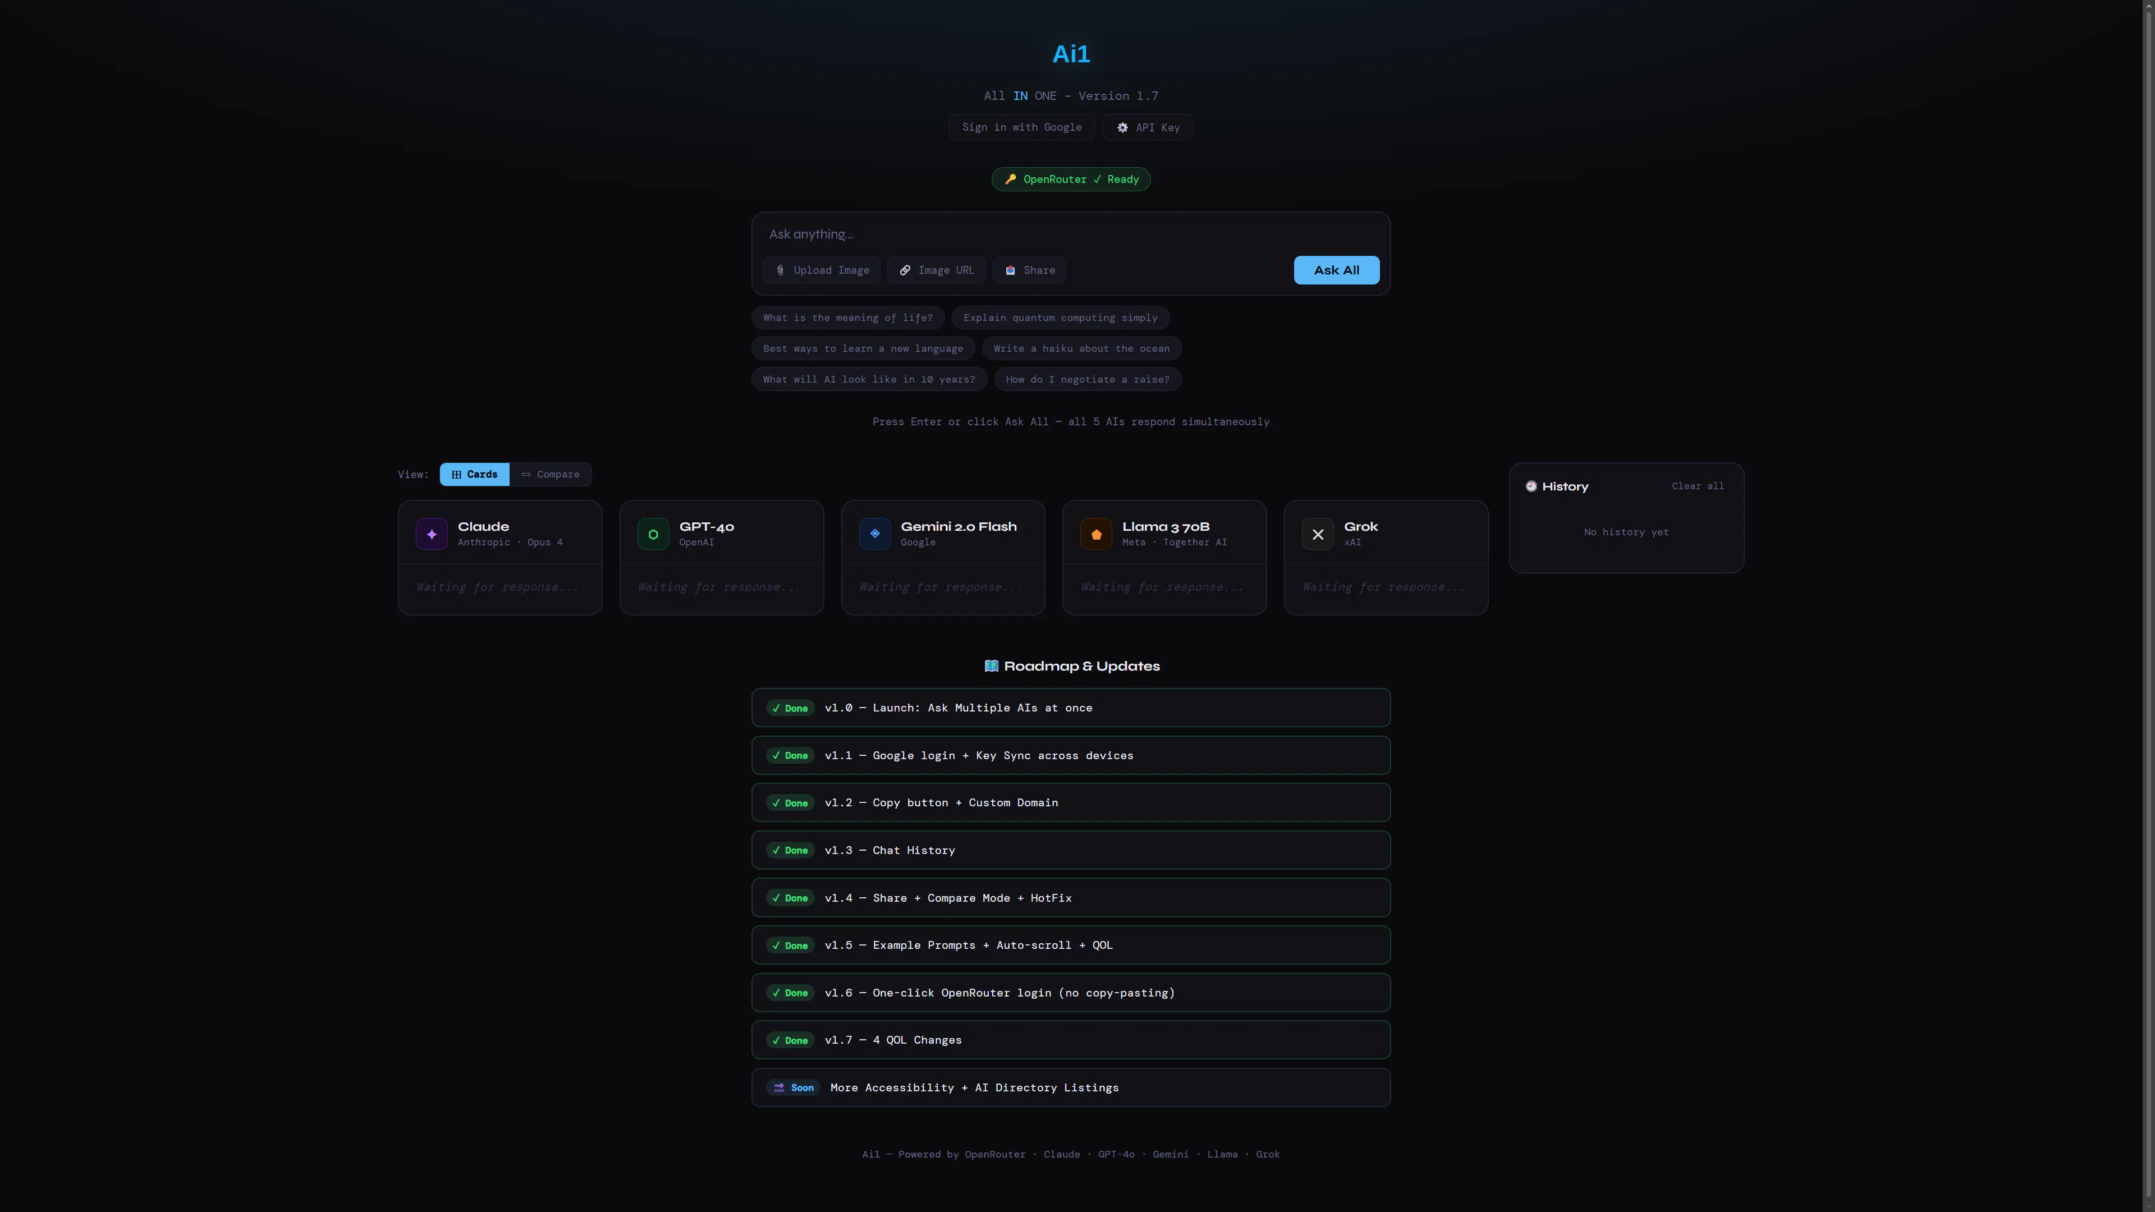Click the paperclip icon on Upload Image
Image resolution: width=2155 pixels, height=1212 pixels.
pos(780,270)
